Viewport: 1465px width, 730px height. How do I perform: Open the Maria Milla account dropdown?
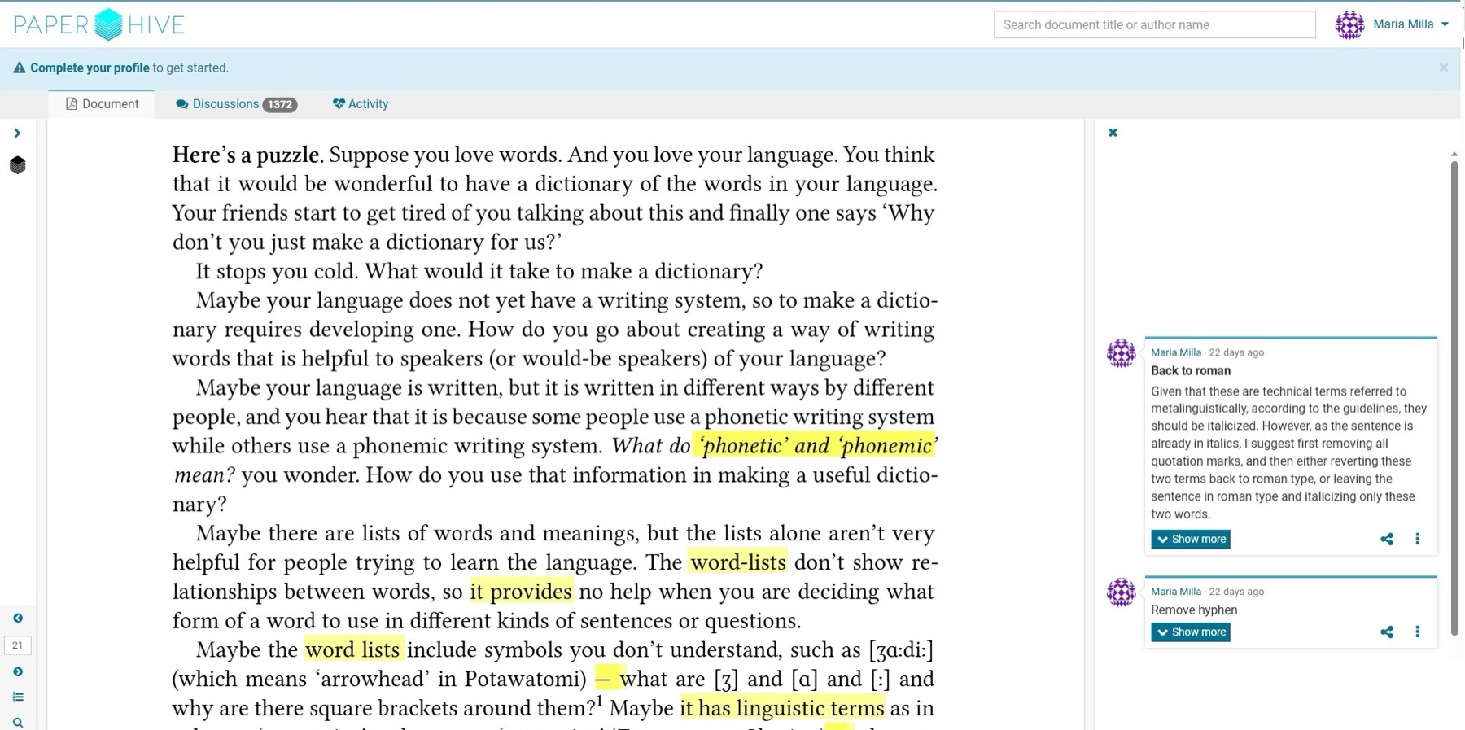pos(1411,24)
